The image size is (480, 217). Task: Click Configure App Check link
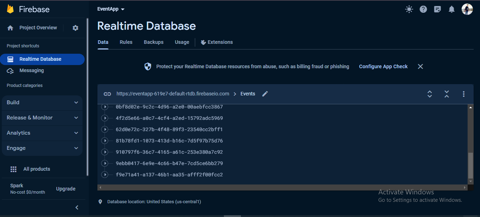click(383, 66)
